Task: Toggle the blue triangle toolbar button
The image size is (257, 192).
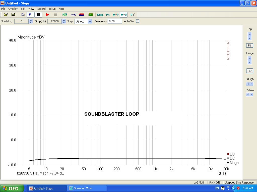Action: pos(30,15)
